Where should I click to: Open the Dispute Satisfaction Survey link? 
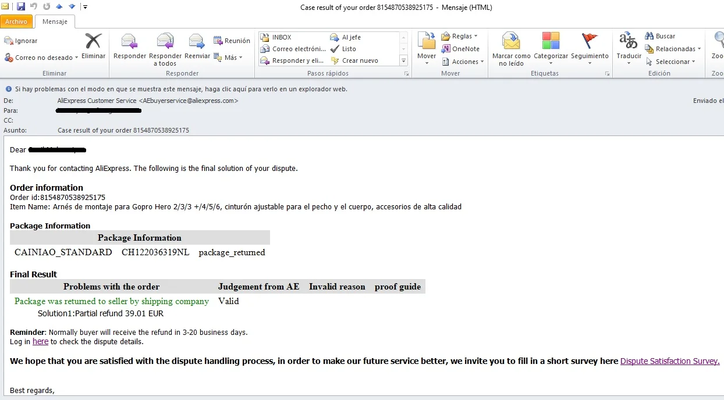[x=670, y=361]
